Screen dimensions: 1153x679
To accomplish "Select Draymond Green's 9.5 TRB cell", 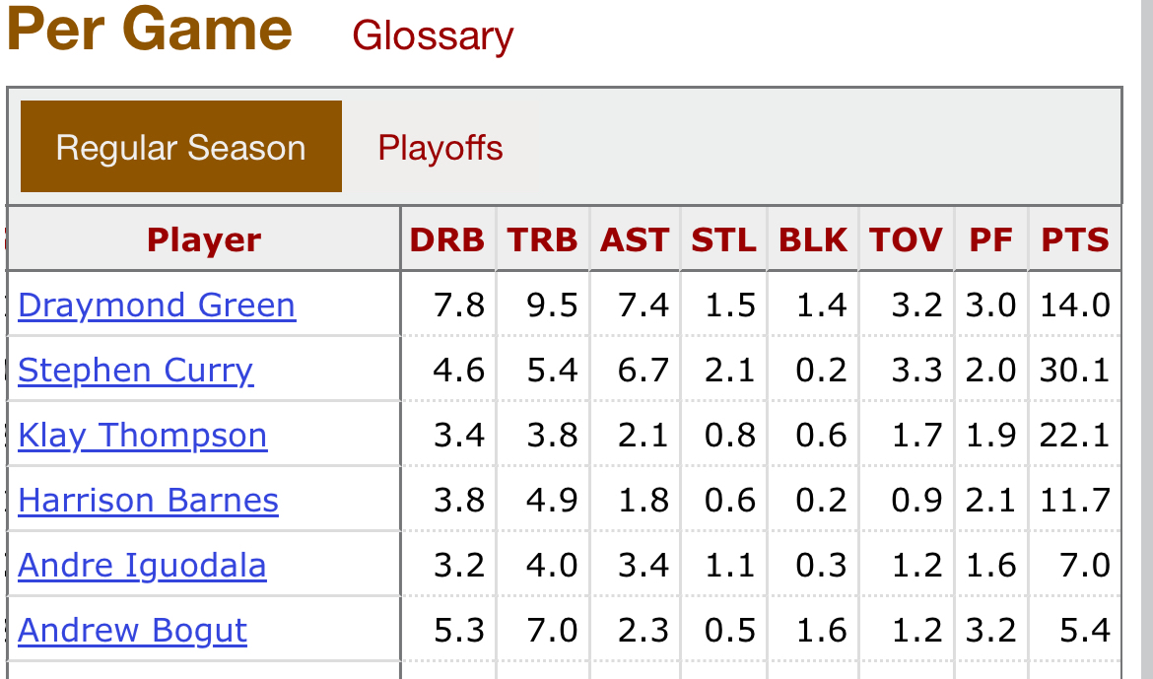I will coord(542,305).
